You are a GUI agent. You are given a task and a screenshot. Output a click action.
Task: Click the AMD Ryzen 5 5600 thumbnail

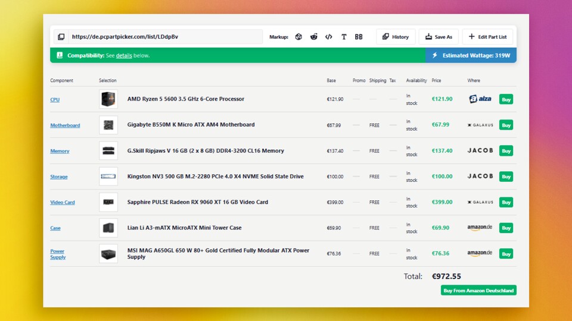(108, 99)
